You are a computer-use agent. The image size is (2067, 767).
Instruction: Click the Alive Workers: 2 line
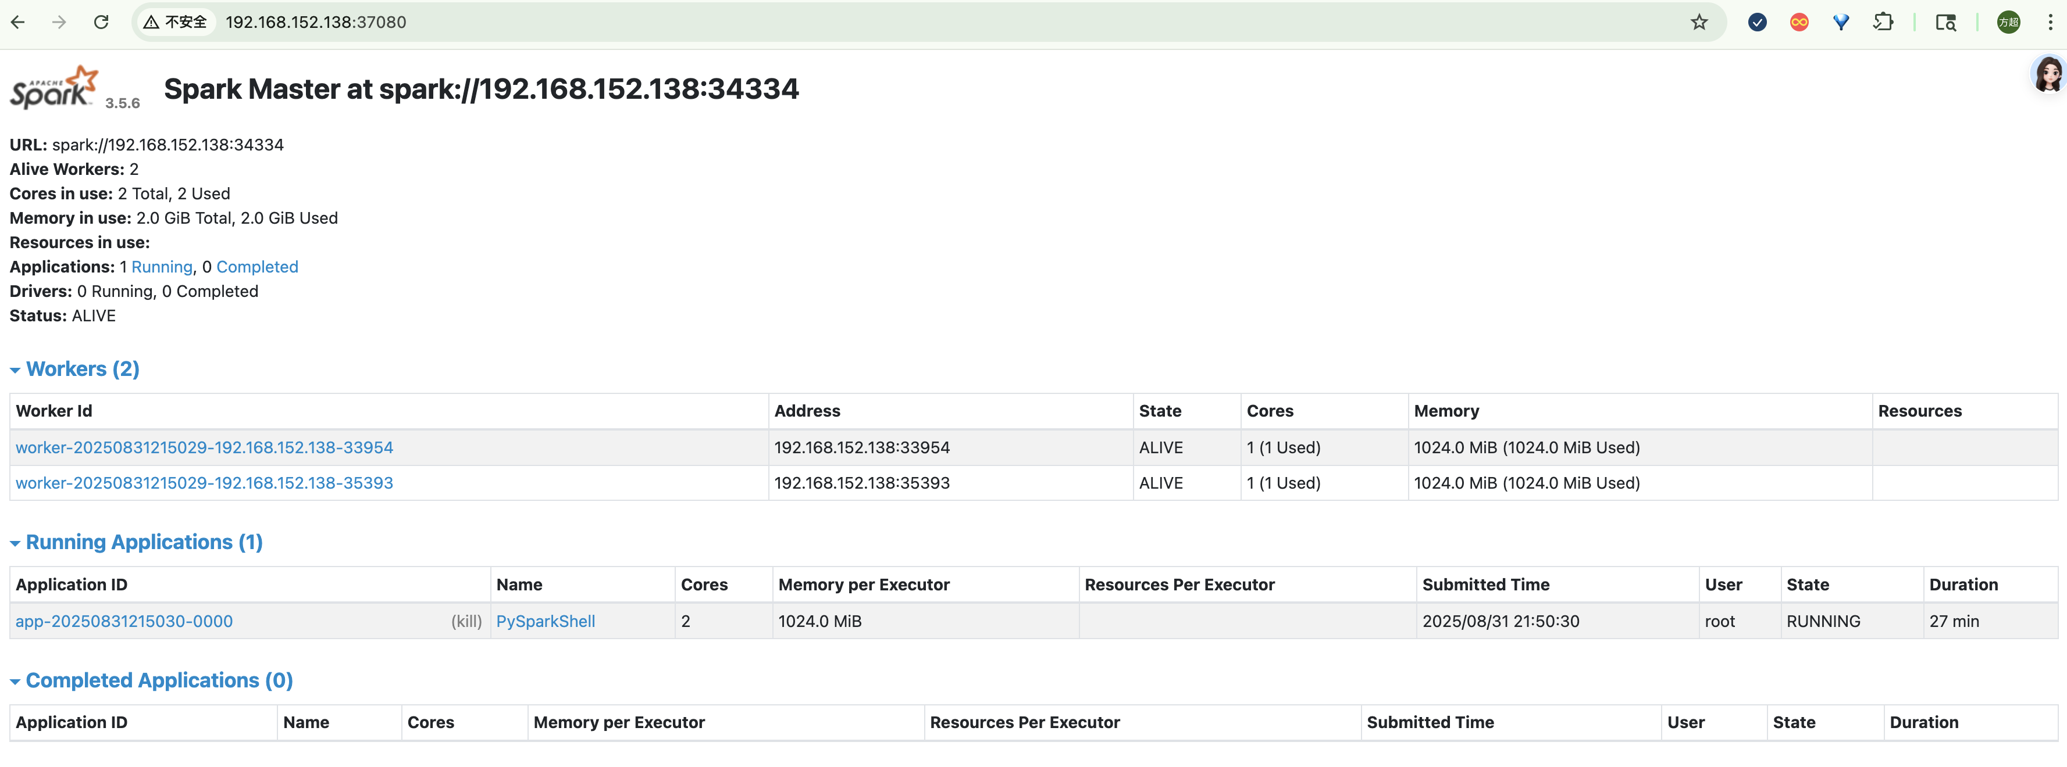click(x=74, y=169)
